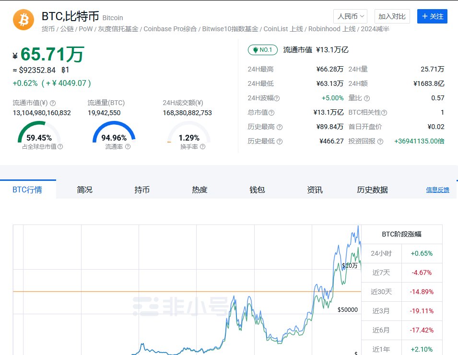This screenshot has width=458, height=355.
Task: Switch to the 历史数据 tab
Action: point(372,189)
